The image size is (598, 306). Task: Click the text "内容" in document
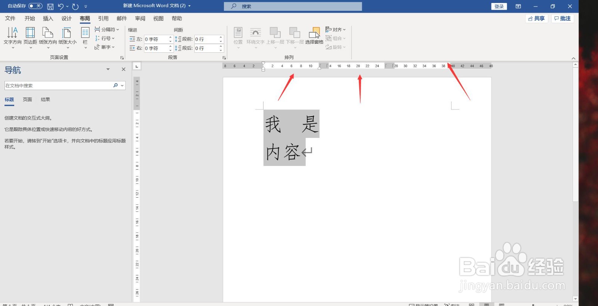(283, 152)
